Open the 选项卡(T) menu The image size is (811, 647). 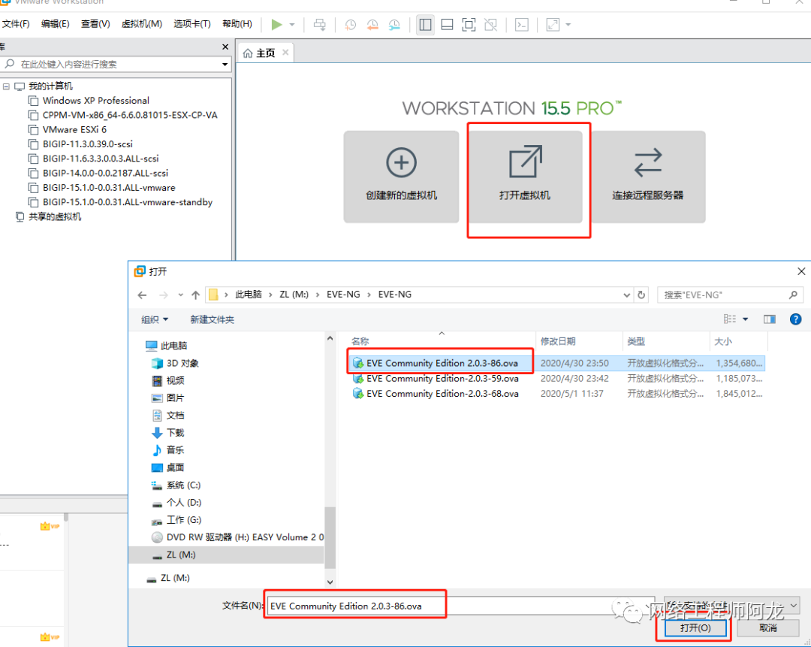click(x=192, y=24)
